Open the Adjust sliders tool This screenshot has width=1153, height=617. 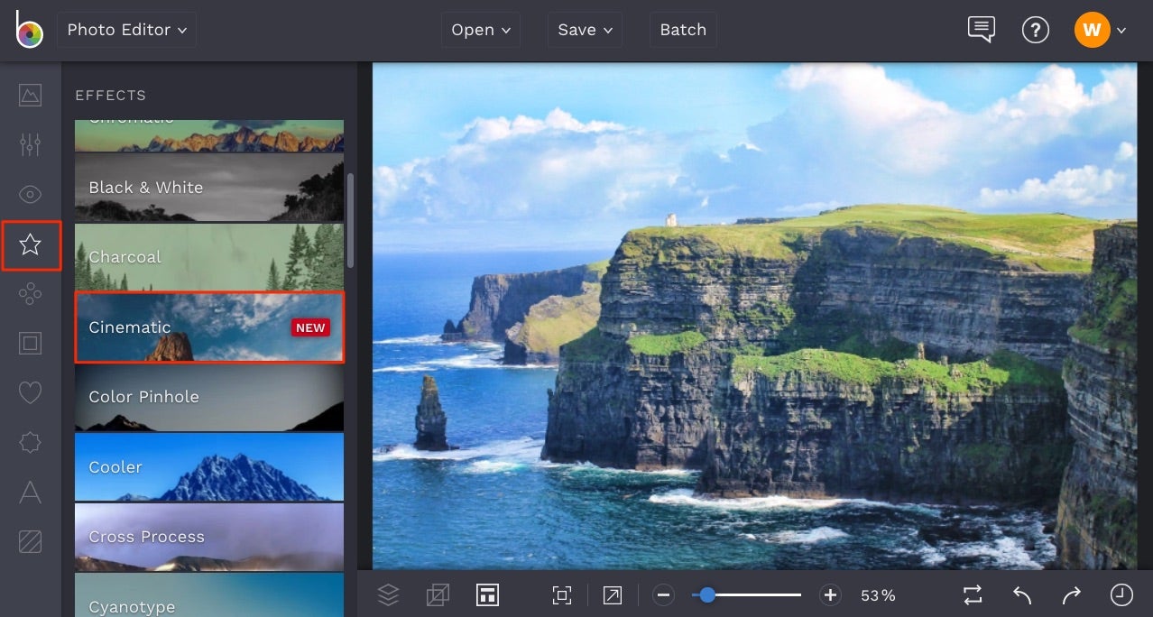coord(30,143)
